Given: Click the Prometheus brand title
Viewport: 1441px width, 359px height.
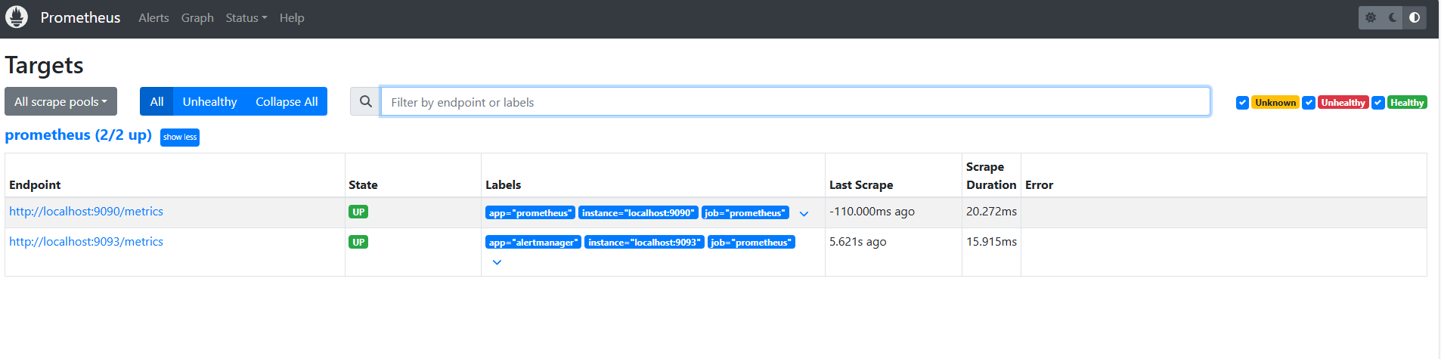Looking at the screenshot, I should click(80, 17).
